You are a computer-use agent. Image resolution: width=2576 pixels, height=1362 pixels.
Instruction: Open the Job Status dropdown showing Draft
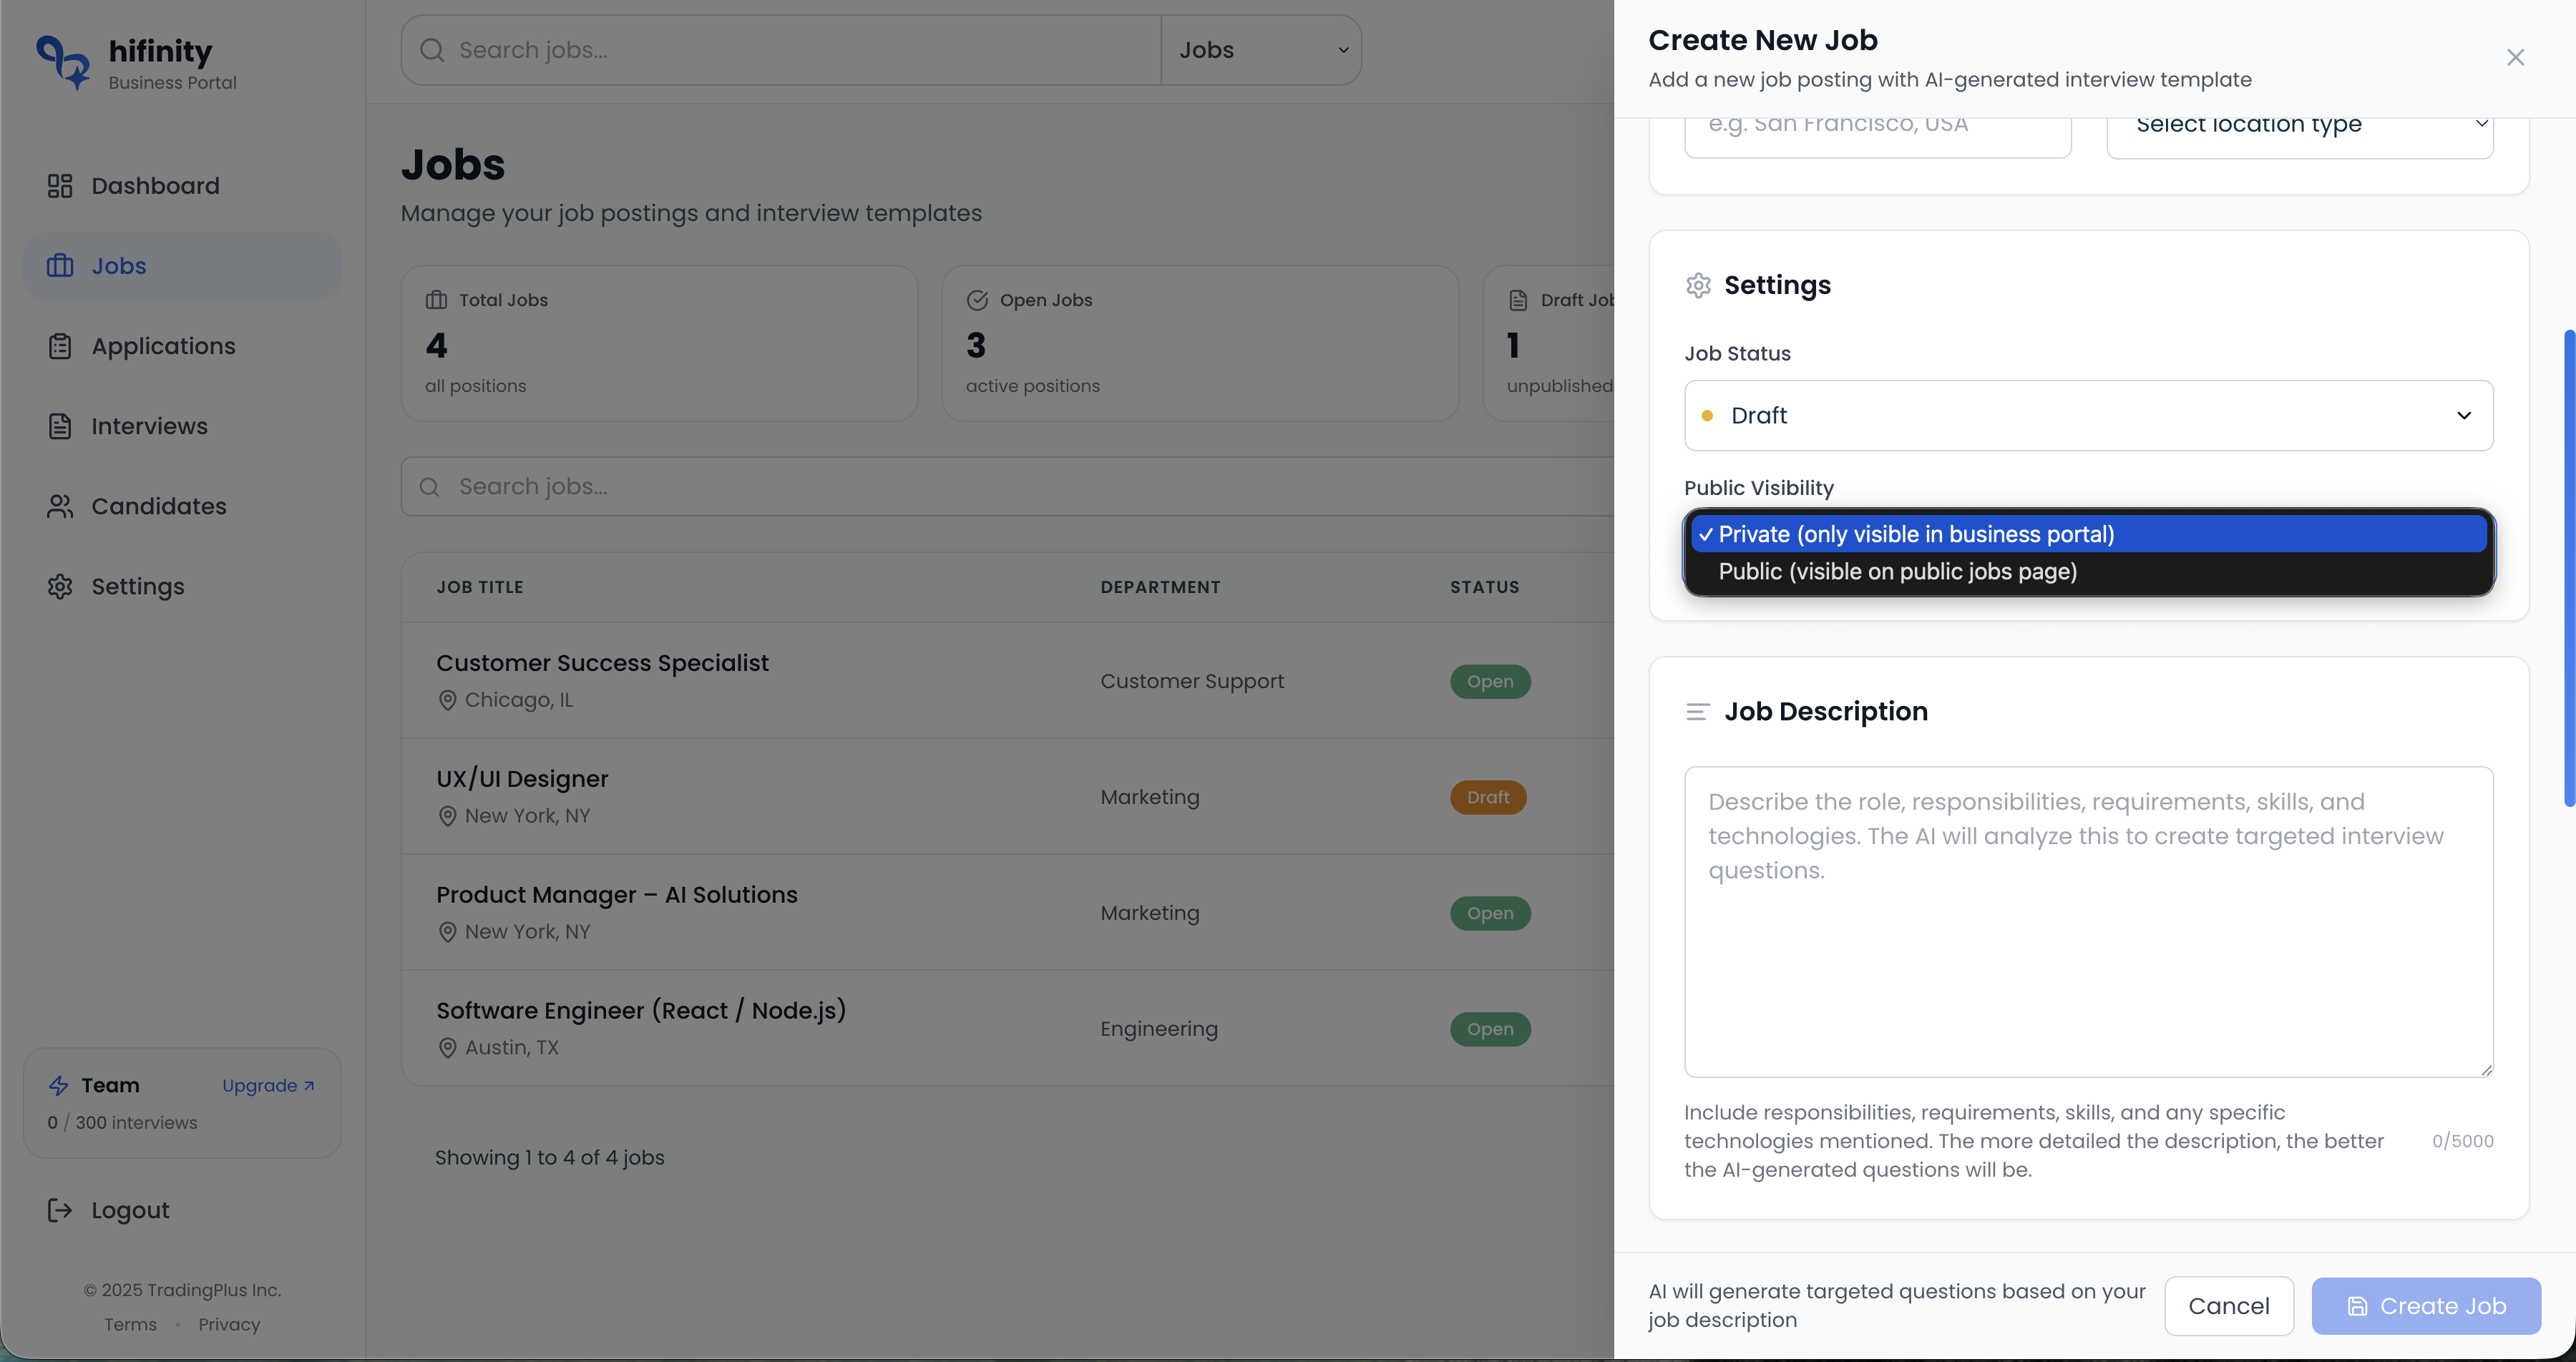[2088, 415]
